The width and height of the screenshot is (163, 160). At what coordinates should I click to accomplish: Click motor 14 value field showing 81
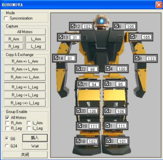(70, 58)
